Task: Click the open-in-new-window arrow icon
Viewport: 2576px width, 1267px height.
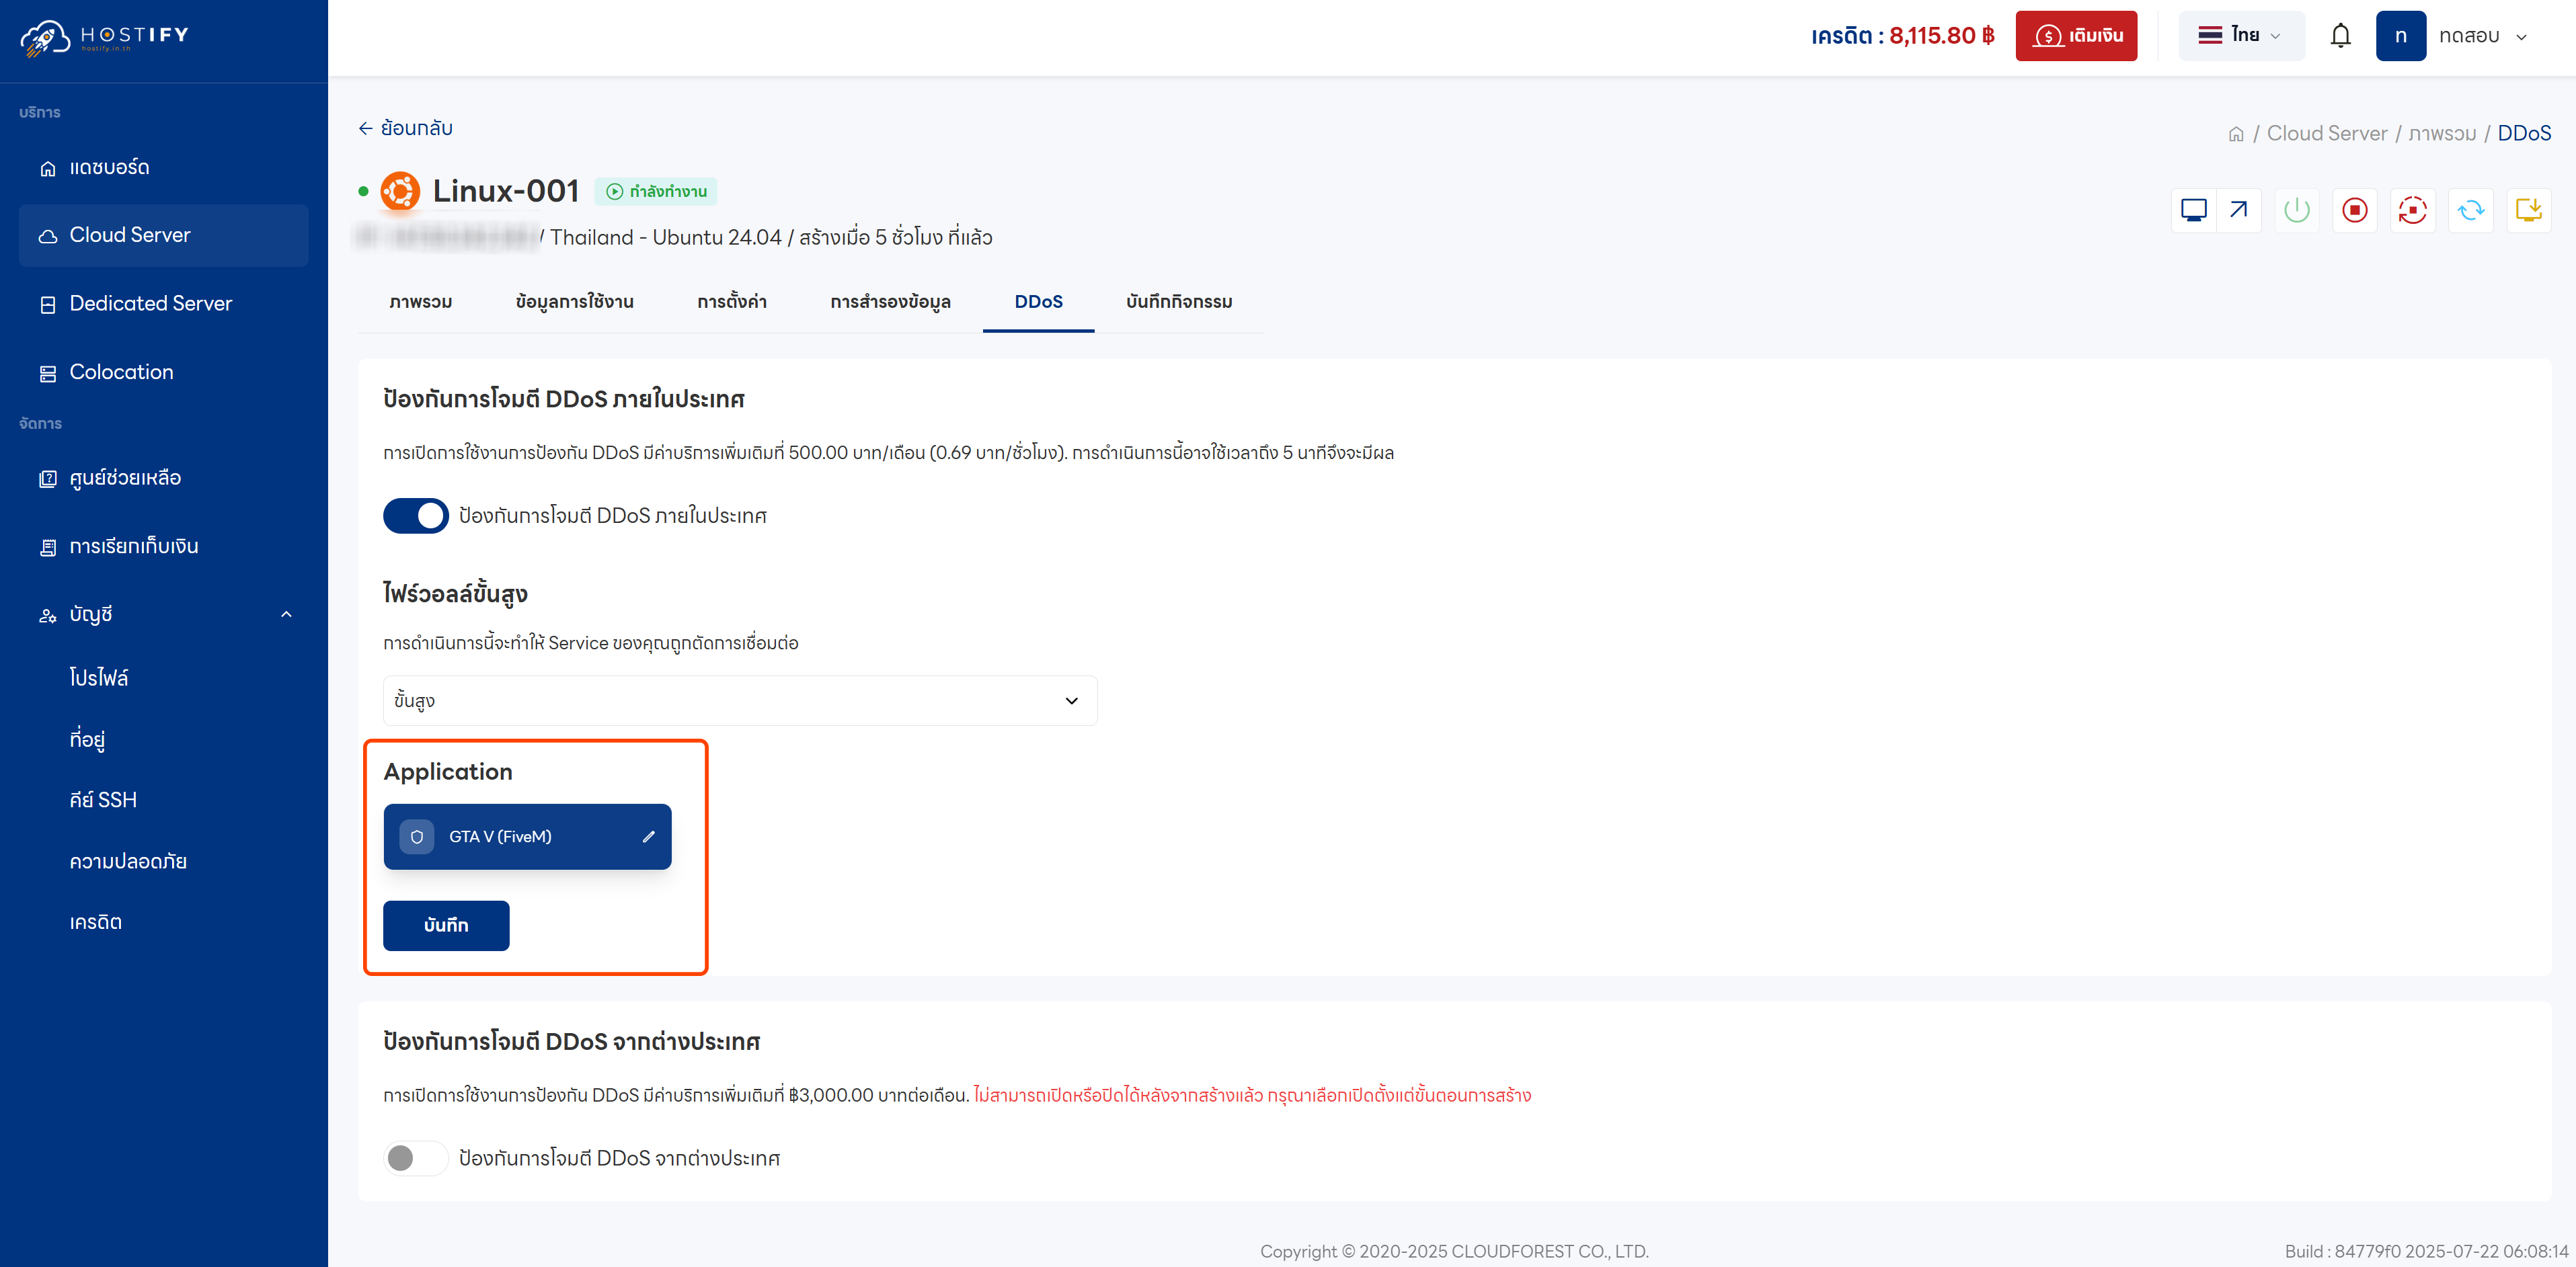Action: (2238, 210)
